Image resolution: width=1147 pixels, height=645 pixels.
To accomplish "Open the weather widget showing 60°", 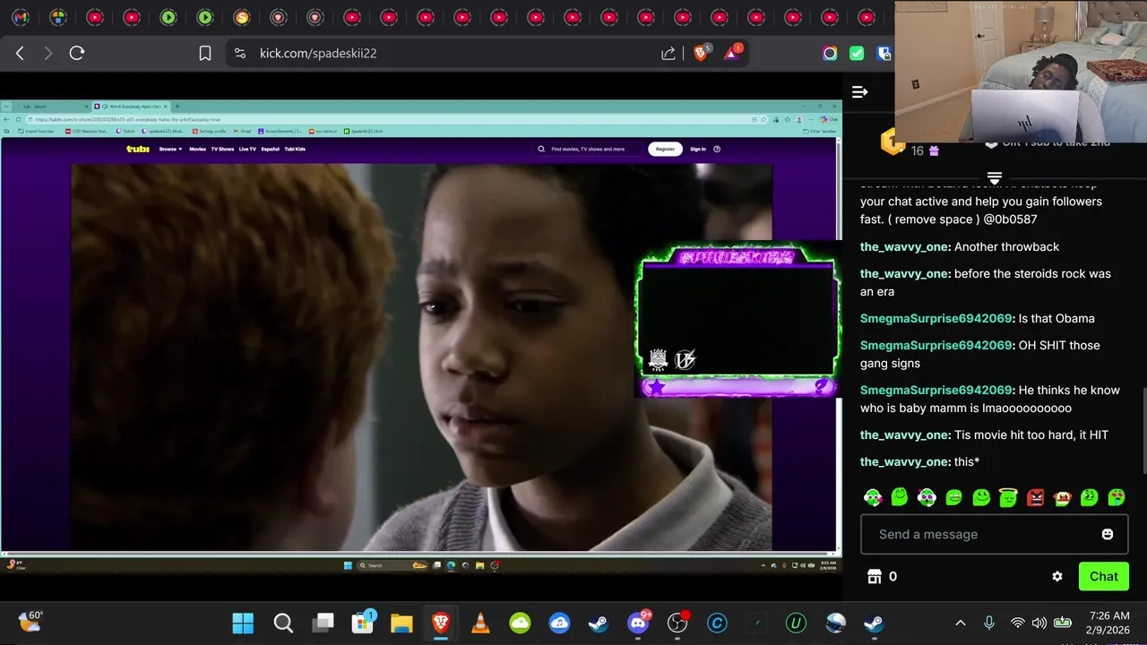I will (x=30, y=621).
